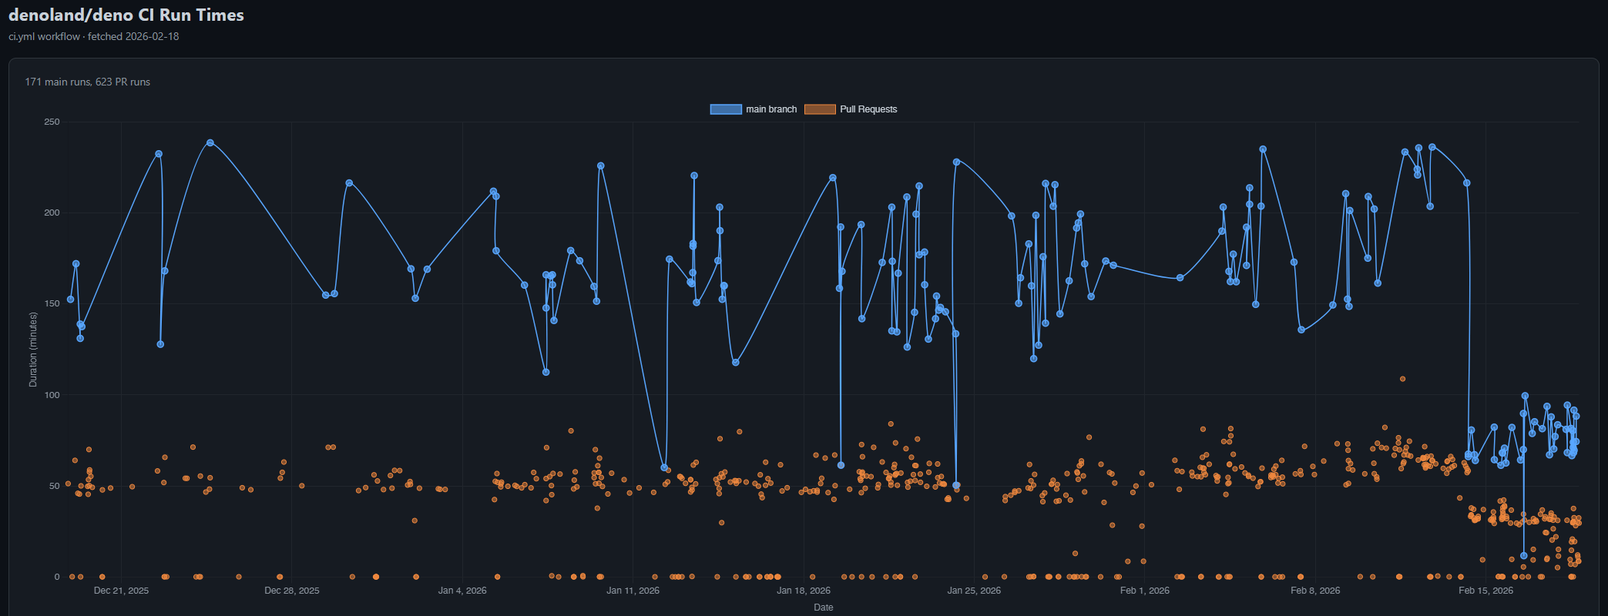1608x616 pixels.
Task: Select the blue point that dips near 12 minutes
Action: pyautogui.click(x=1523, y=555)
